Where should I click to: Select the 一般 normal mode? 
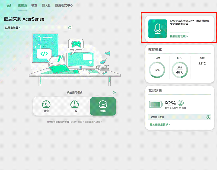point(75,106)
